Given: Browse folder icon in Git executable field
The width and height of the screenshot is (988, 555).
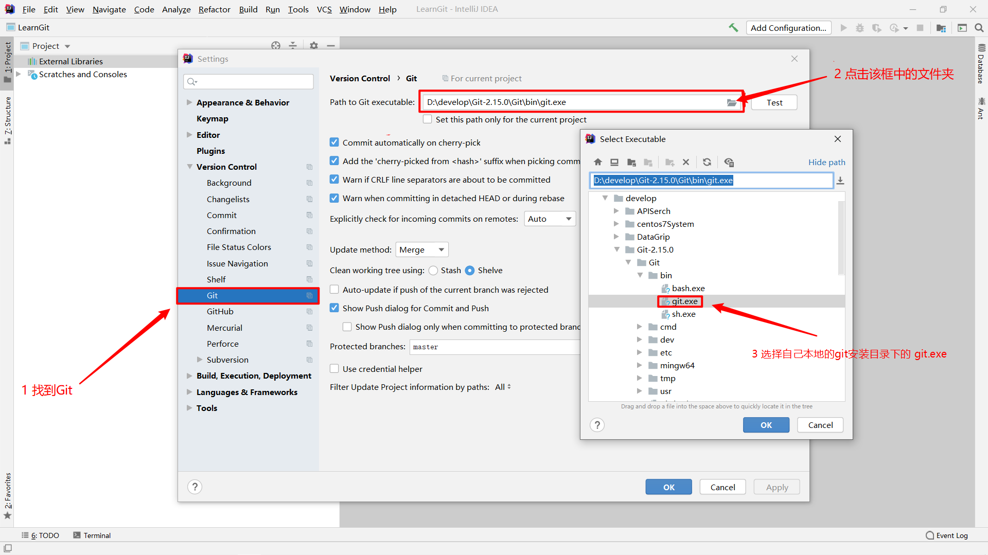Looking at the screenshot, I should 732,102.
